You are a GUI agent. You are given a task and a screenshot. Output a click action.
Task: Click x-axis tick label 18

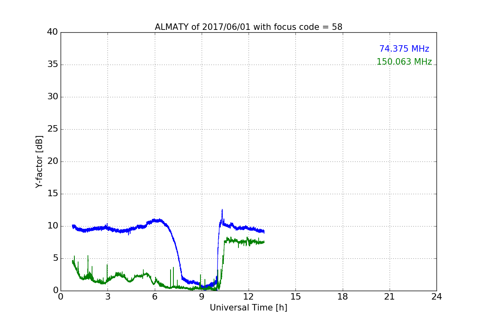343,297
